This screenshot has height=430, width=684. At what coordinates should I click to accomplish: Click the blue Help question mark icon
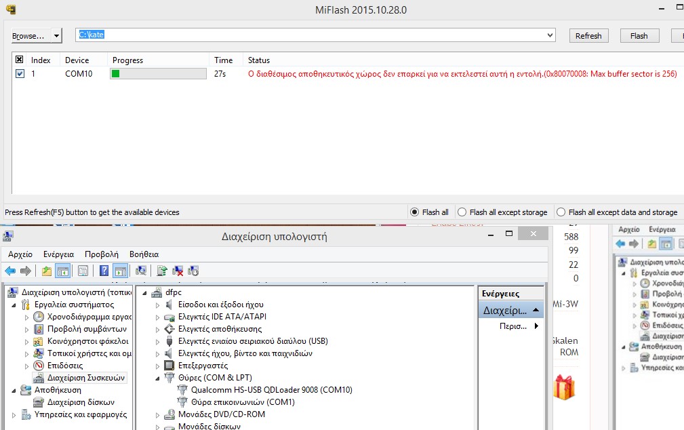tap(104, 271)
